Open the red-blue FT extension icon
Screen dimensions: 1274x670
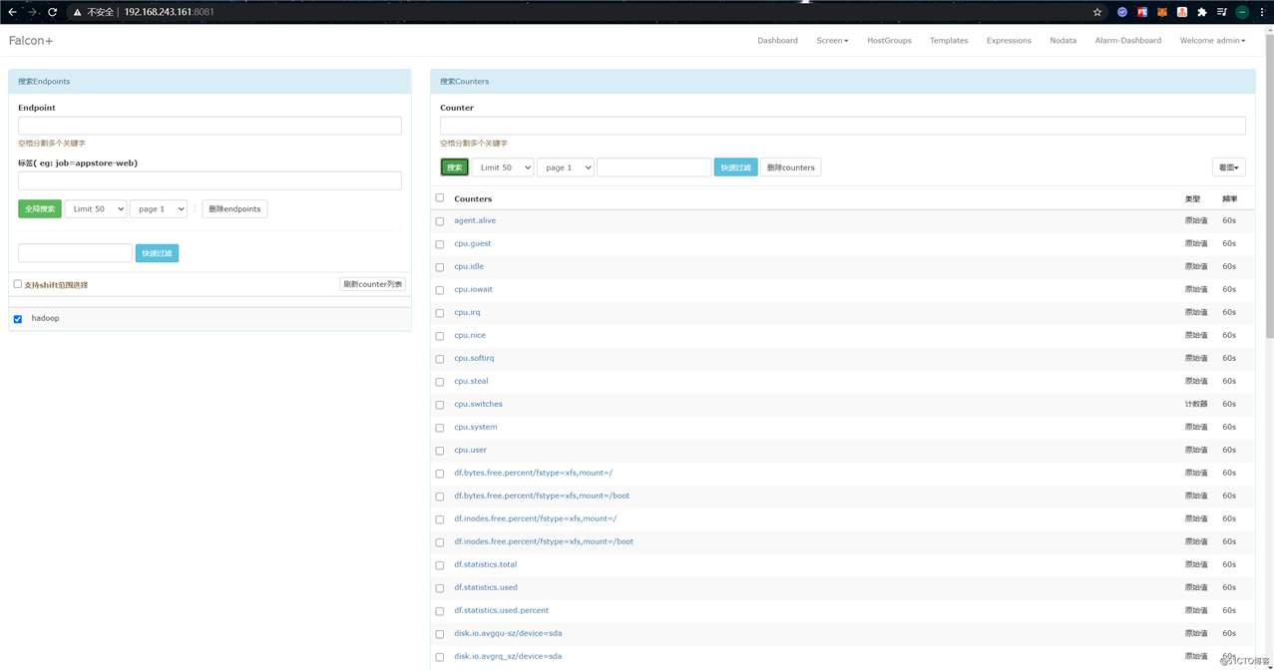pos(1142,12)
